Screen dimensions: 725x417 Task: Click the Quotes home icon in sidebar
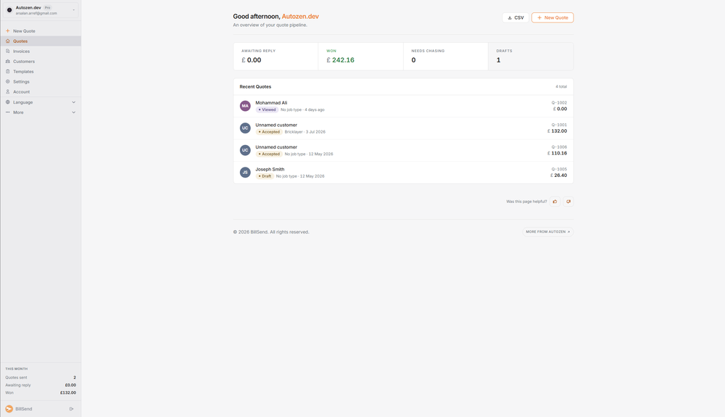7,41
